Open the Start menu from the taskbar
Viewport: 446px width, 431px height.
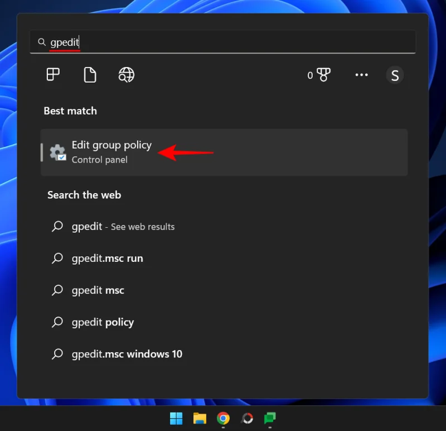click(176, 418)
